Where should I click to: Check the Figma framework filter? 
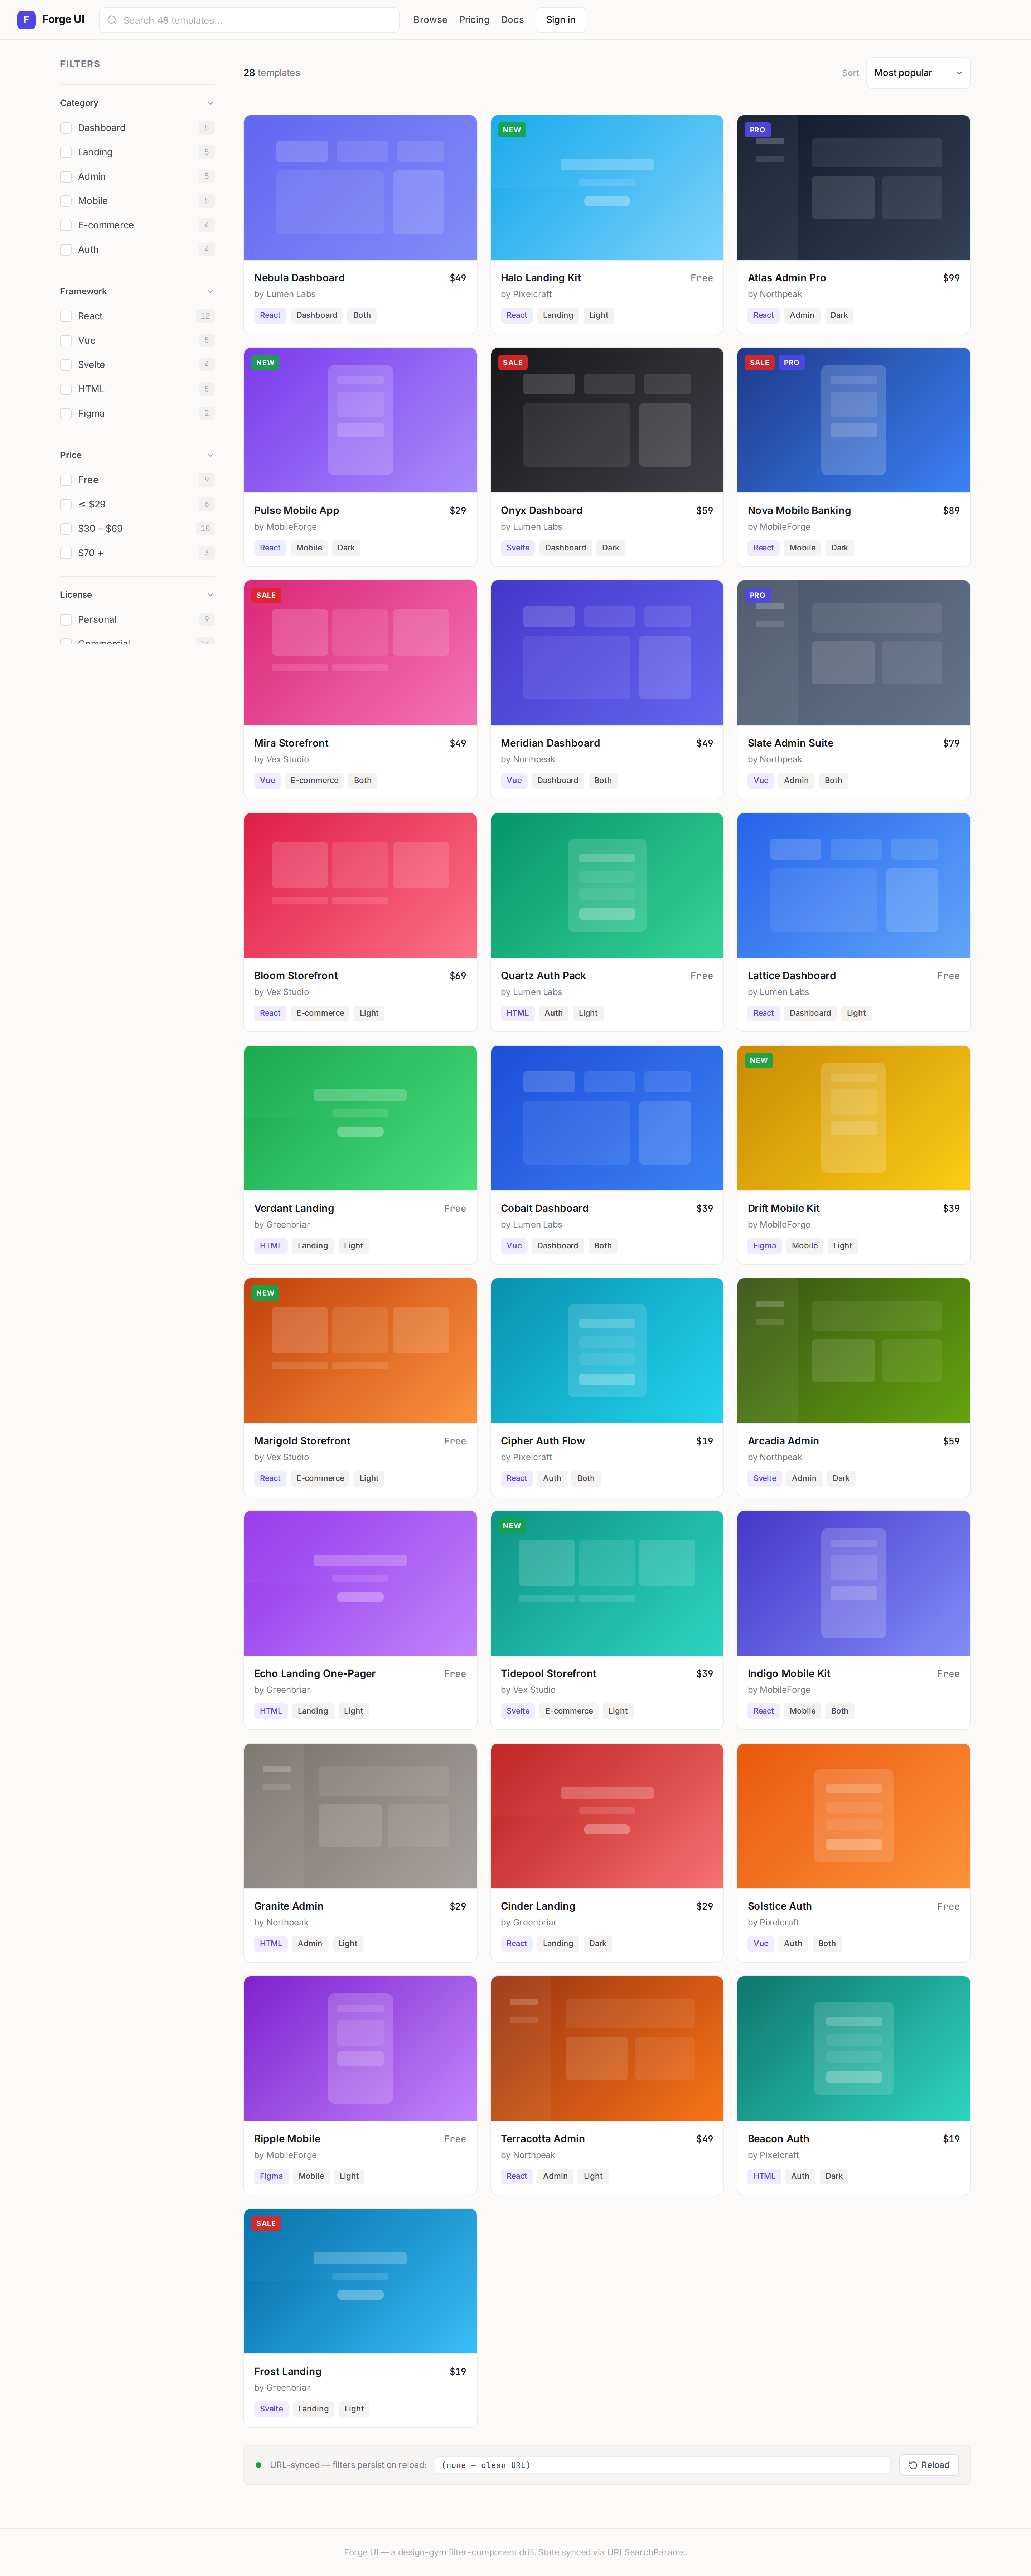(x=66, y=413)
